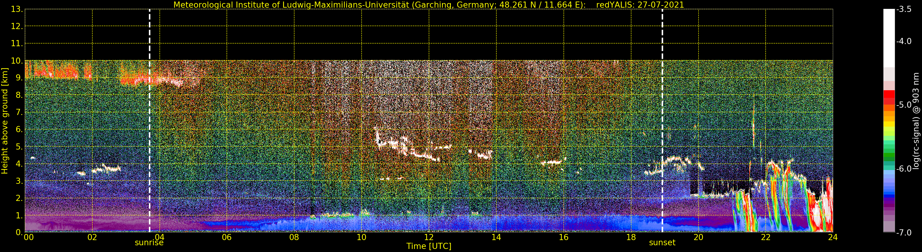
Task: Click the 20 hour tick label
Action: [x=698, y=237]
